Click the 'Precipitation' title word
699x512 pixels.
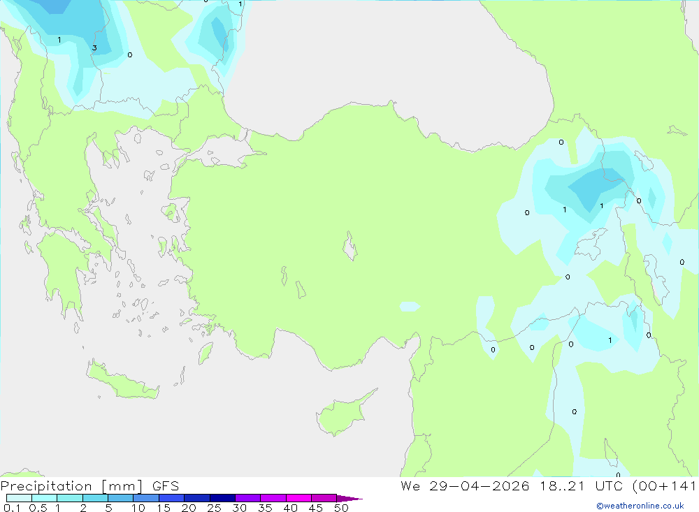(x=46, y=486)
